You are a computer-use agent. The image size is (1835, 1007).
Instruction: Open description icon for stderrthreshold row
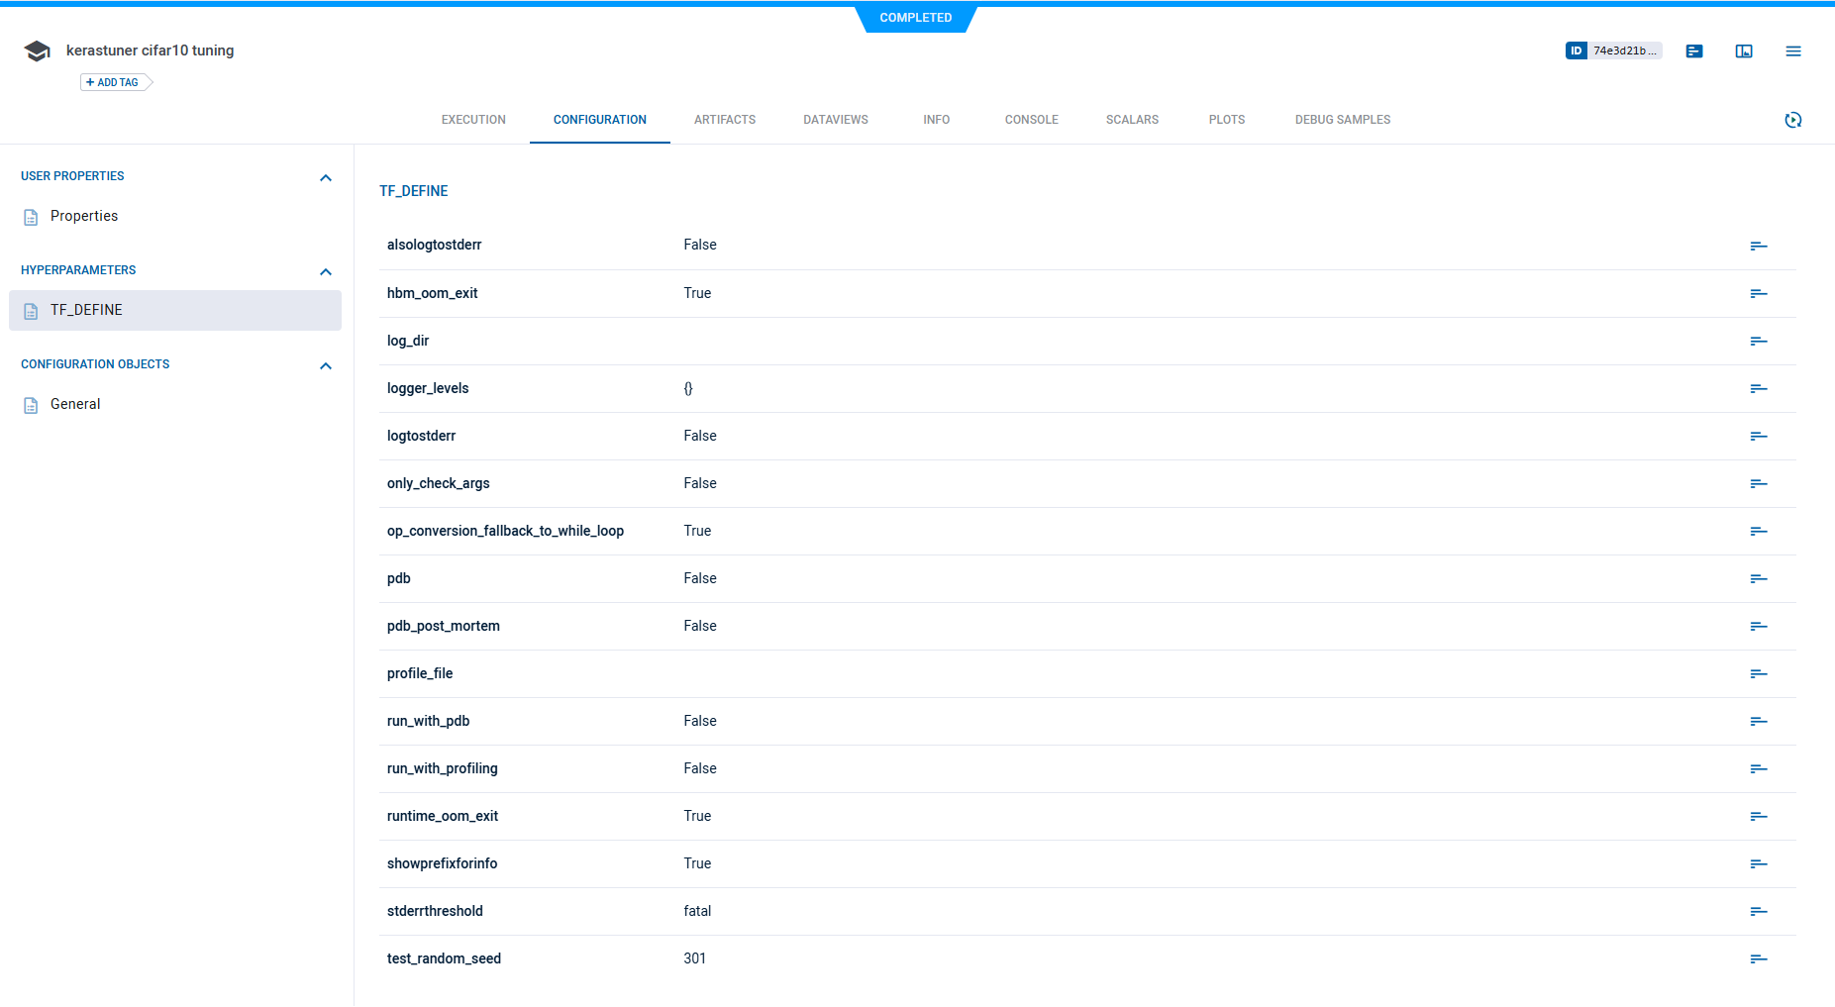[x=1758, y=911]
